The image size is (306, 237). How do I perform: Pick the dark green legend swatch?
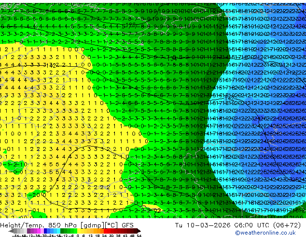click(62, 231)
